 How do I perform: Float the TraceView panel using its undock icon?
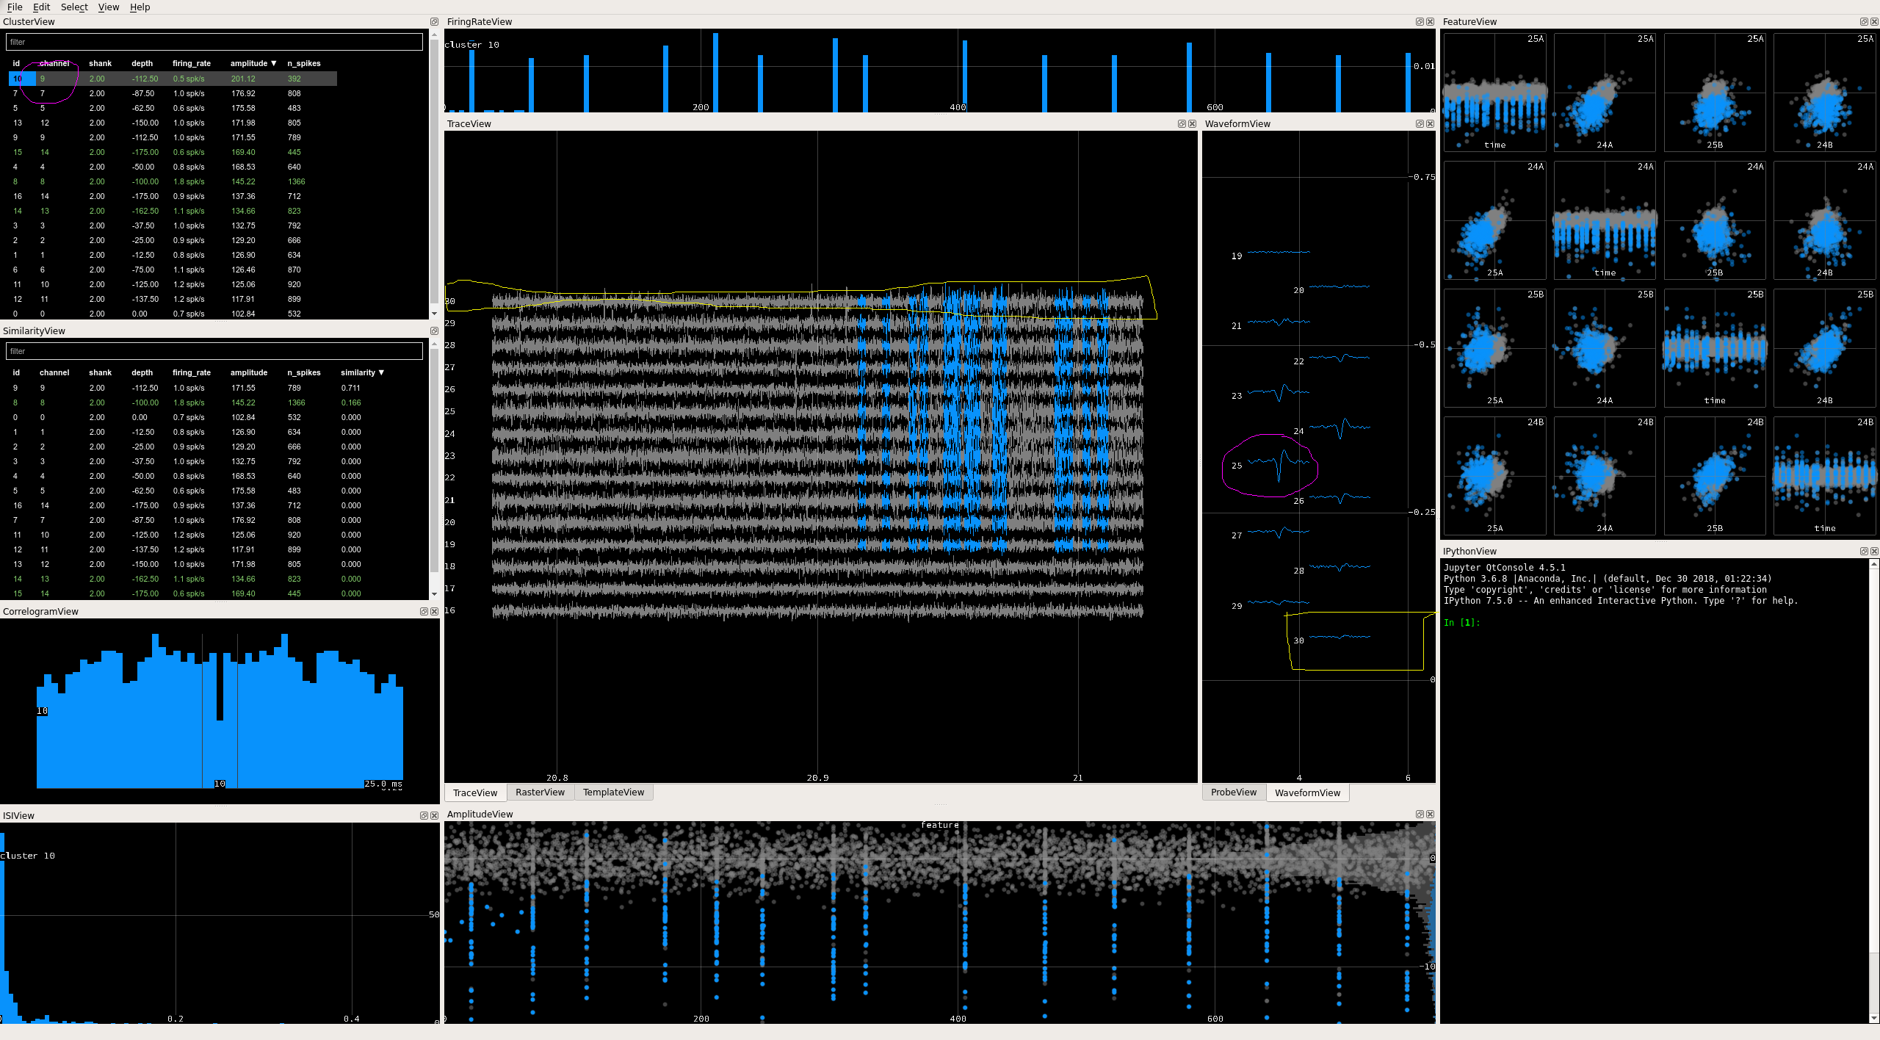pos(1181,123)
